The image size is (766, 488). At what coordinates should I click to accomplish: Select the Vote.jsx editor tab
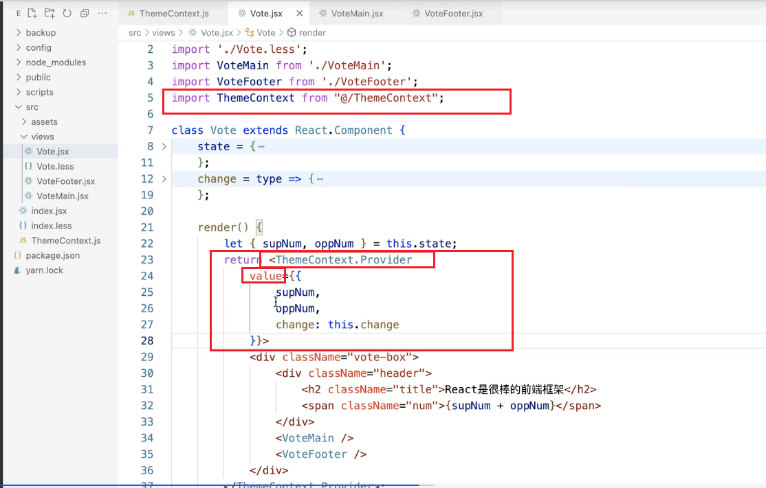click(266, 14)
